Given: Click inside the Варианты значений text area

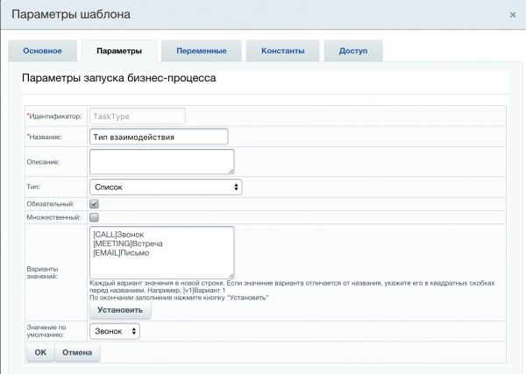Looking at the screenshot, I should [161, 252].
